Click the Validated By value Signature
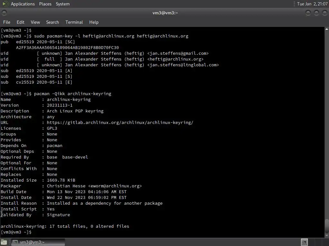This screenshot has width=329, height=246. coord(58,215)
